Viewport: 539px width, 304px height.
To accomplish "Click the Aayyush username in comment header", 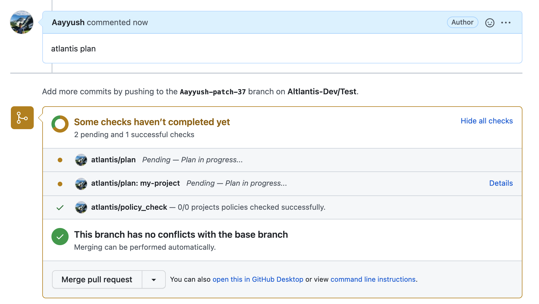I will pyautogui.click(x=68, y=23).
